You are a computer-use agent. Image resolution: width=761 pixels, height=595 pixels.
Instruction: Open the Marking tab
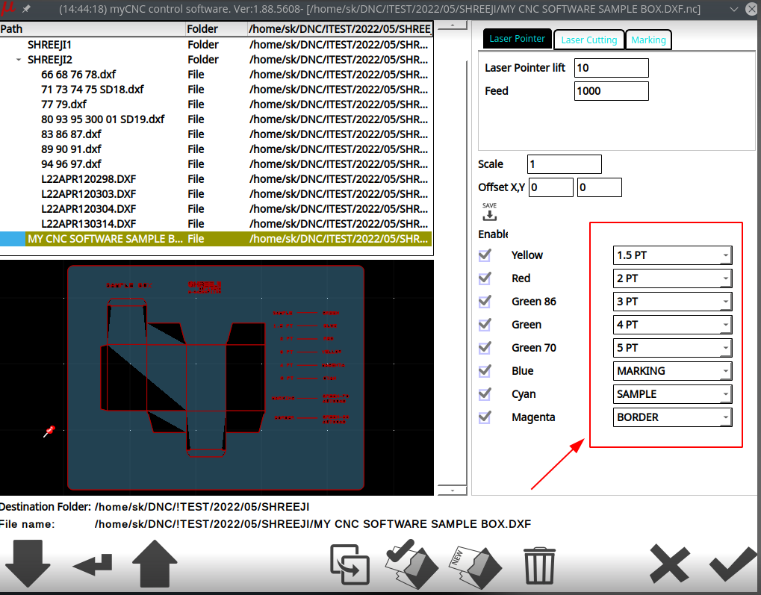[x=648, y=40]
